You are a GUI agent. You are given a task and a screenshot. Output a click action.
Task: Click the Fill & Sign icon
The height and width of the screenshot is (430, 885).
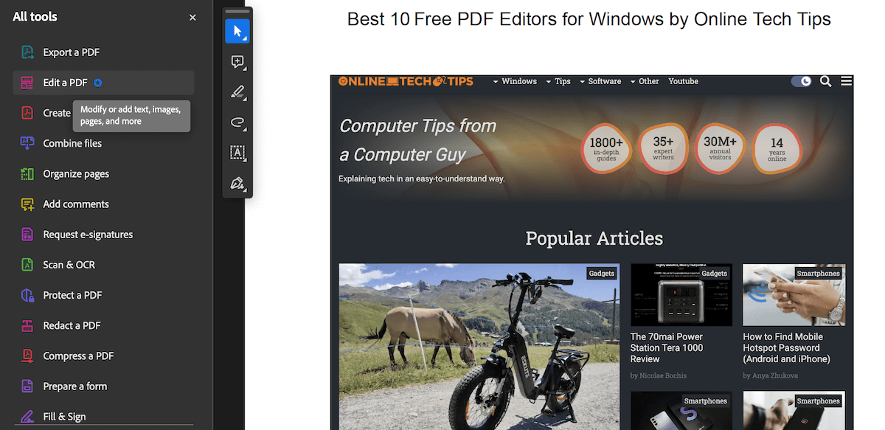(27, 417)
